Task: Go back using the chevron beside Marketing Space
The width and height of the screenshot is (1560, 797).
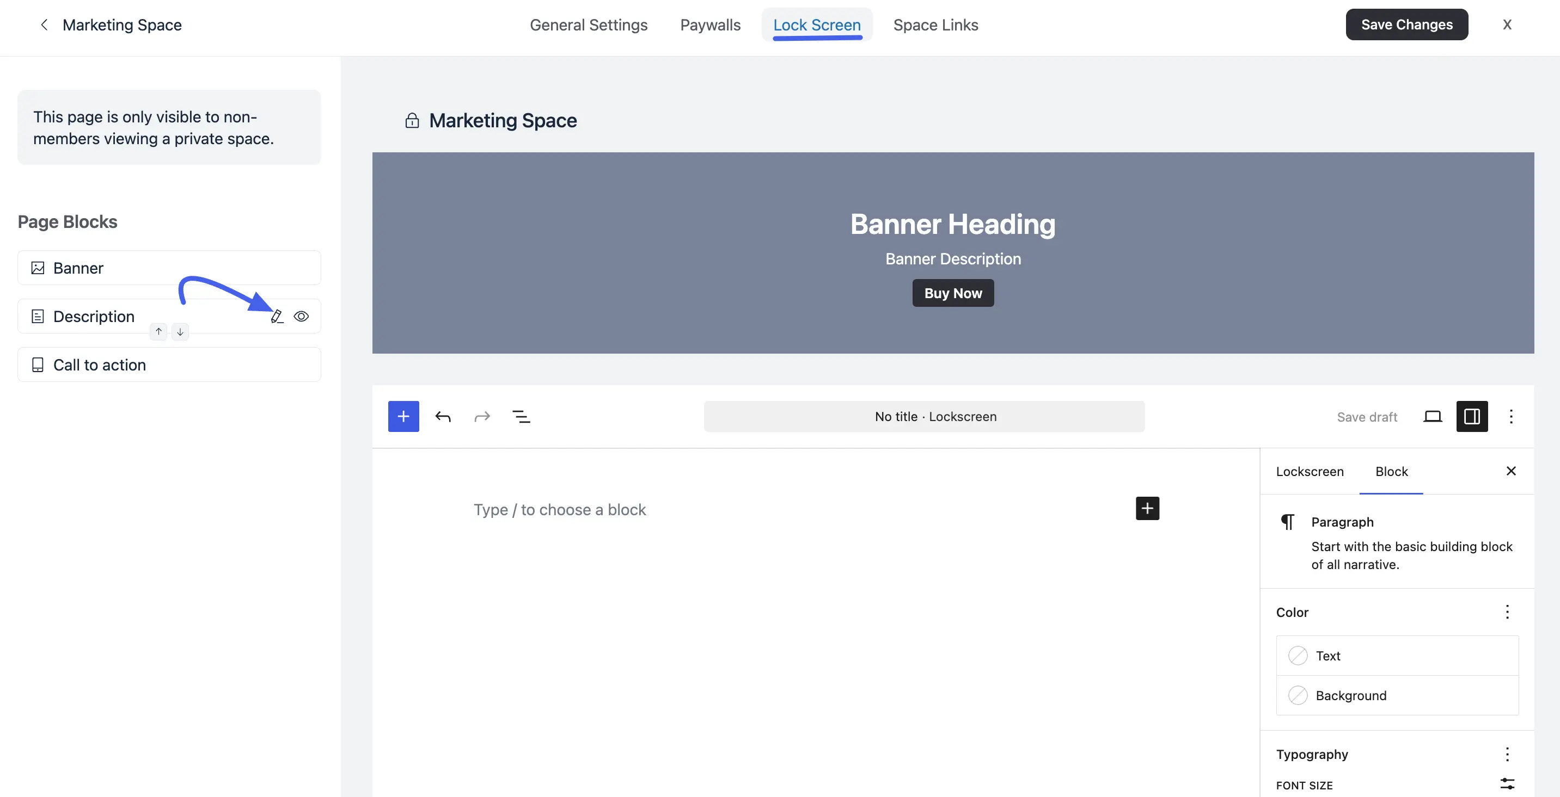Action: [44, 25]
